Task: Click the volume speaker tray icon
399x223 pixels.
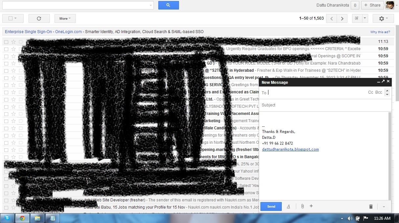Action: click(x=350, y=218)
